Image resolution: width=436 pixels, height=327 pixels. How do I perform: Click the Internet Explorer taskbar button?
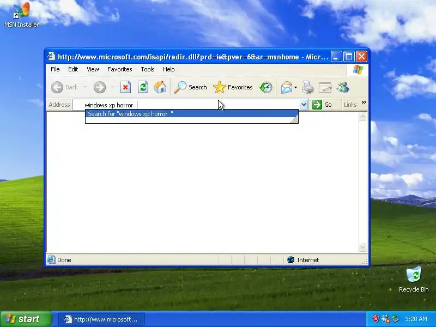(x=101, y=319)
